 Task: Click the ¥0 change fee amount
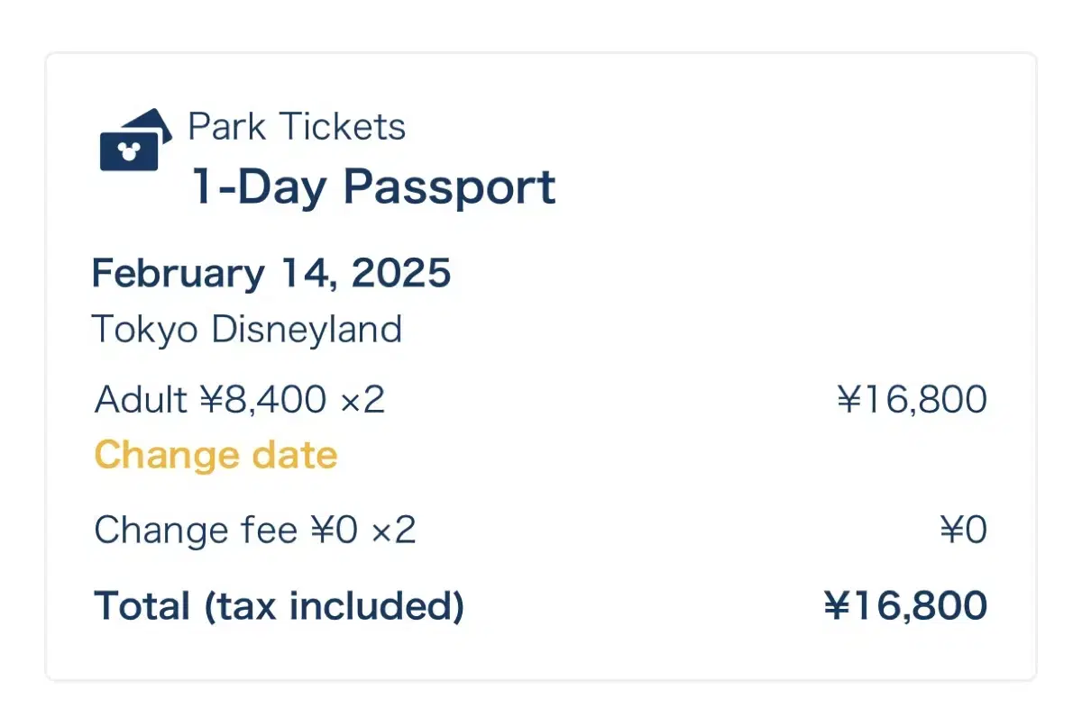(x=963, y=531)
